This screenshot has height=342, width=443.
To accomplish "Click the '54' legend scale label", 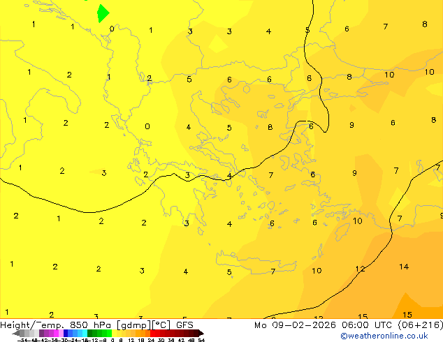I will click(201, 340).
